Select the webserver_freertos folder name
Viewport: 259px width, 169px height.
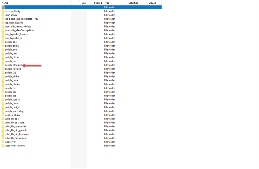pyautogui.click(x=15, y=145)
